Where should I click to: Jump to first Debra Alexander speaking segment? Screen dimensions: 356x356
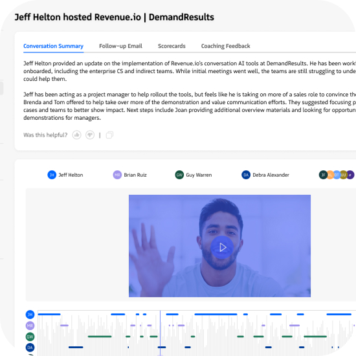tap(76, 348)
